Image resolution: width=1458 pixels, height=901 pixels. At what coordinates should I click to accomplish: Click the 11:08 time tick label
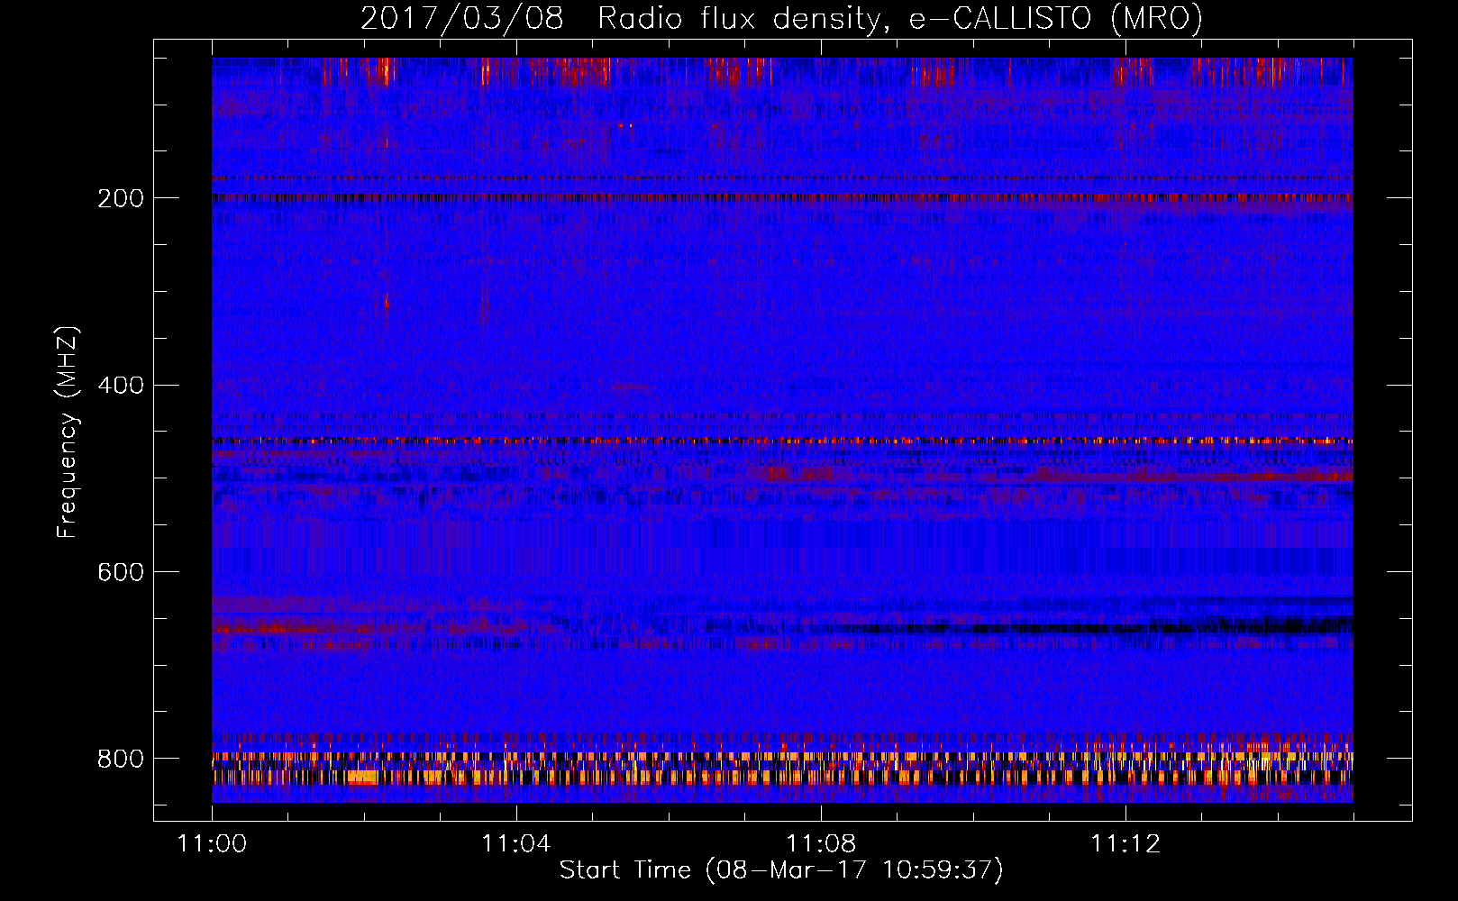click(x=821, y=844)
